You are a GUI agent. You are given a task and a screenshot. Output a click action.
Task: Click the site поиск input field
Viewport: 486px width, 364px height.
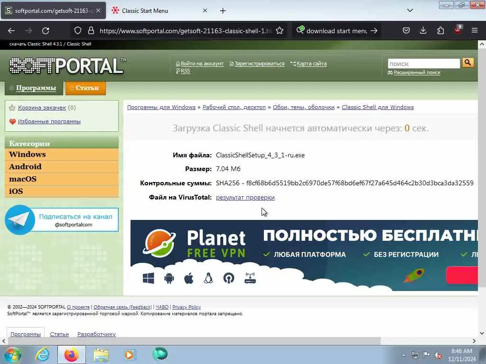tap(423, 64)
